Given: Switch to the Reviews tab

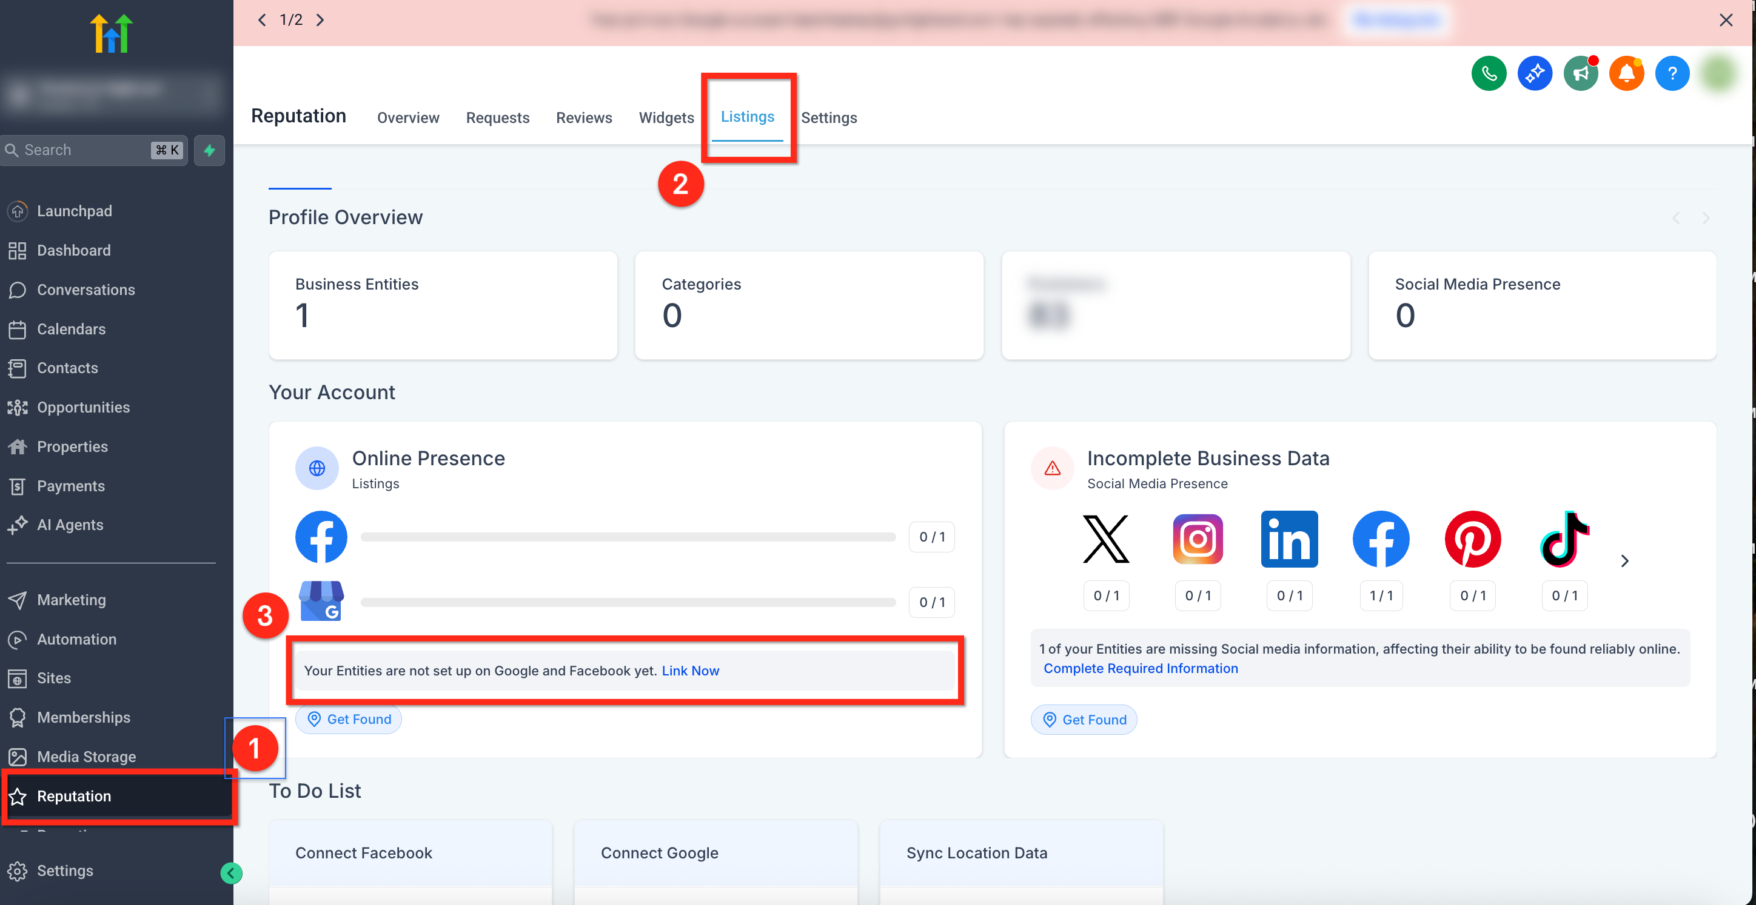Looking at the screenshot, I should point(583,118).
